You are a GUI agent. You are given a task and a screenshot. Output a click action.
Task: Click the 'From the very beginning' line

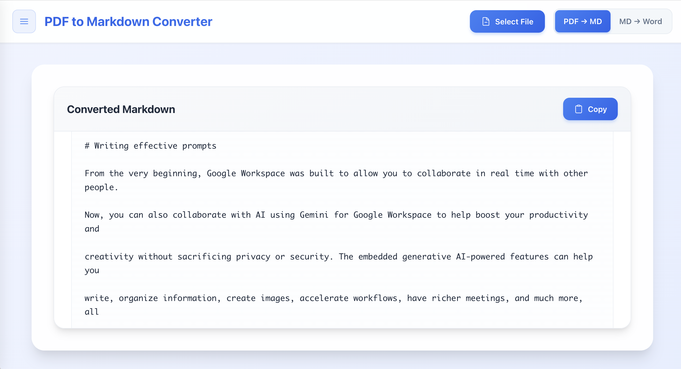point(336,173)
